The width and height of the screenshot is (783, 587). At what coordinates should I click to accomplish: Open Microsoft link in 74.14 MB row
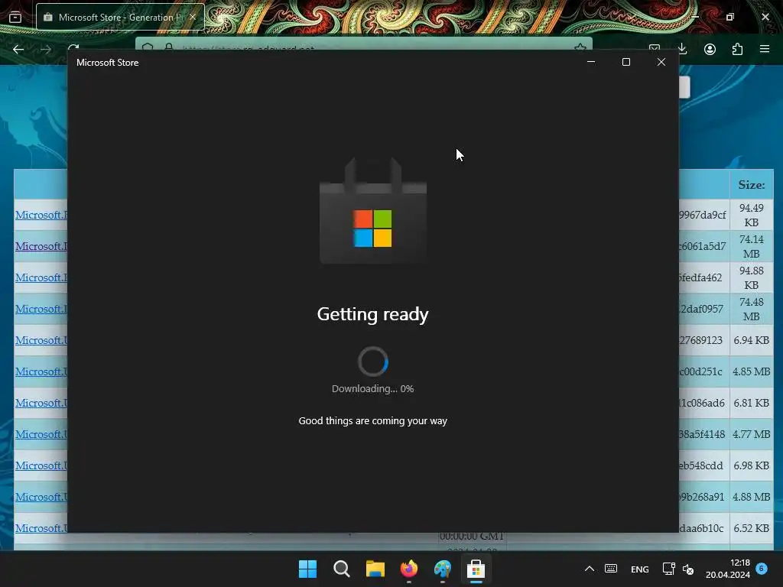pos(41,246)
